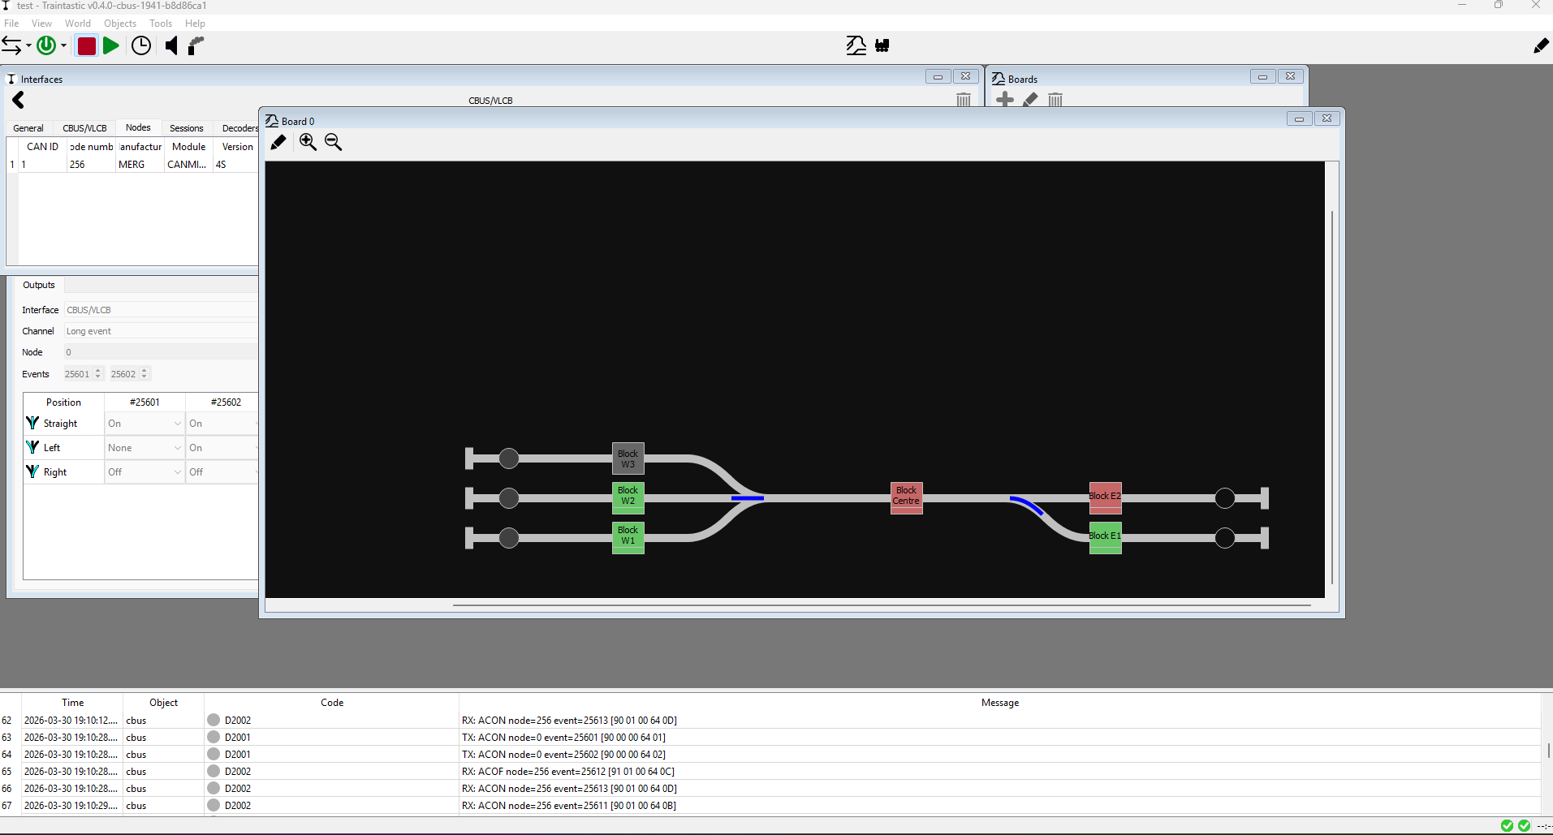Open the World menu
Viewport: 1553px width, 835px height.
click(78, 24)
